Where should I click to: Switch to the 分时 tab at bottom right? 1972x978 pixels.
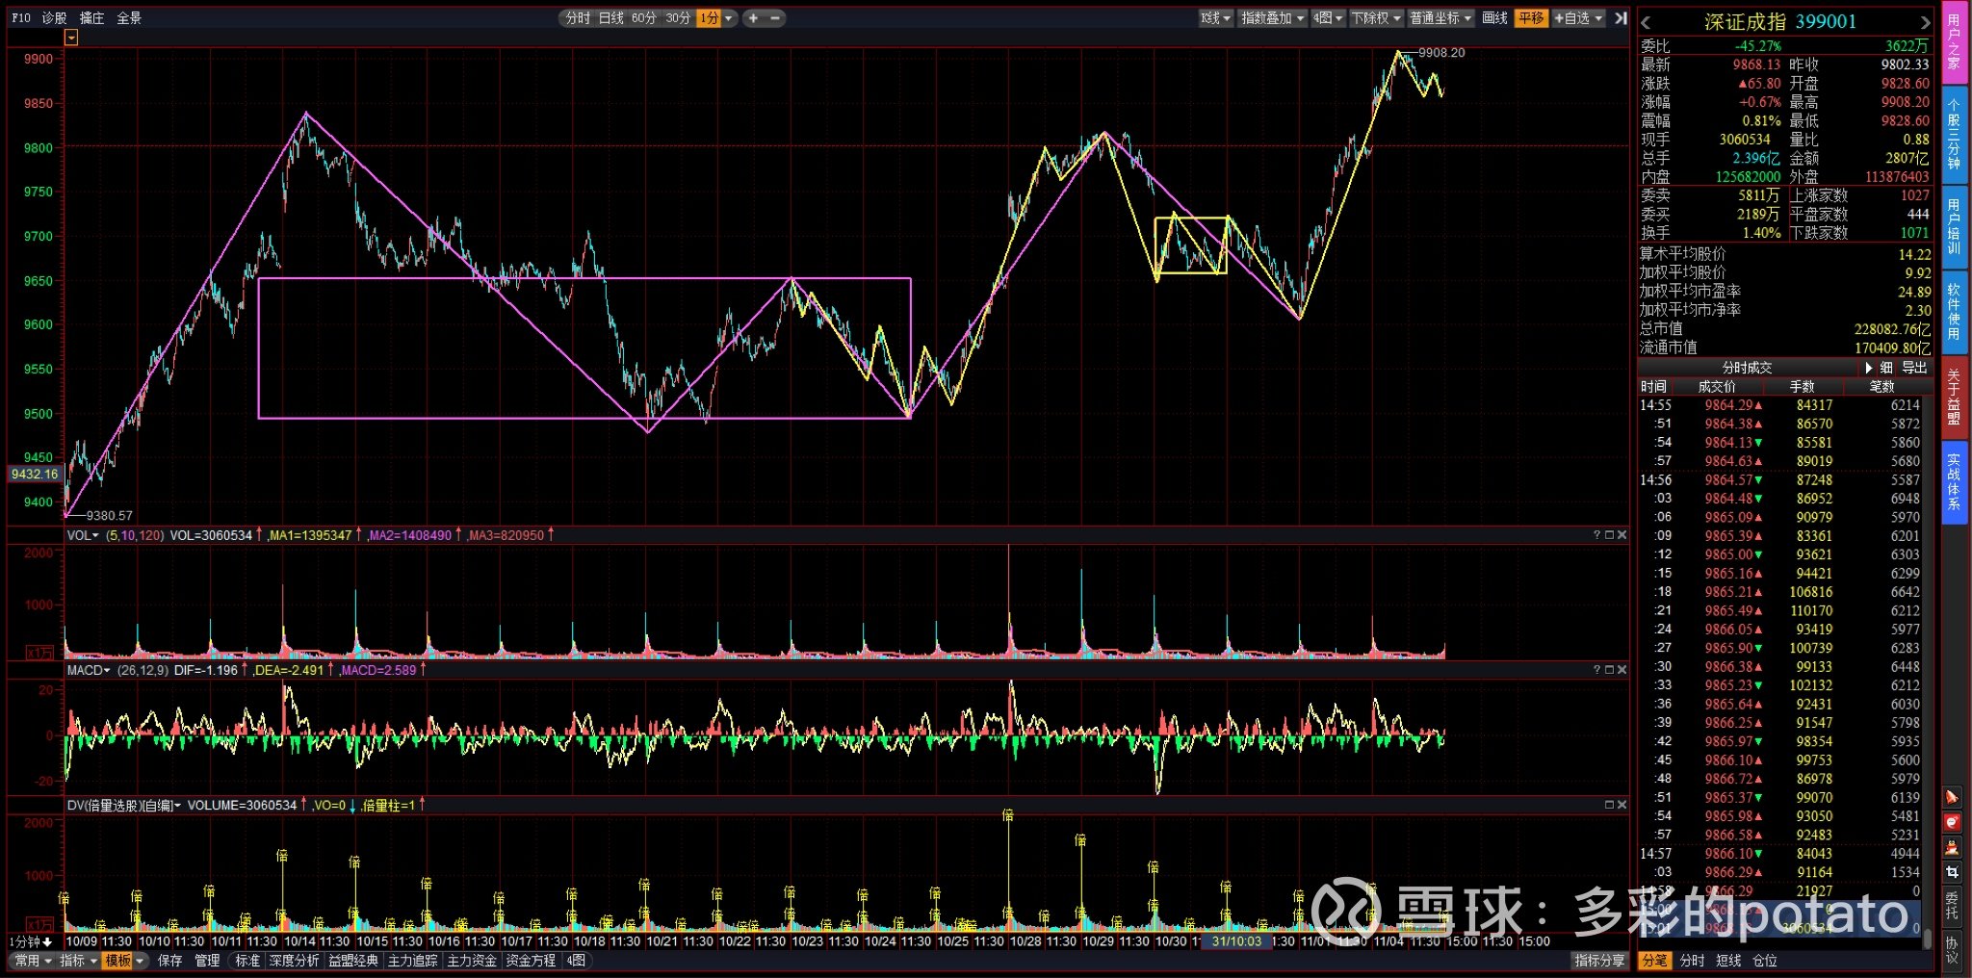pyautogui.click(x=1692, y=961)
